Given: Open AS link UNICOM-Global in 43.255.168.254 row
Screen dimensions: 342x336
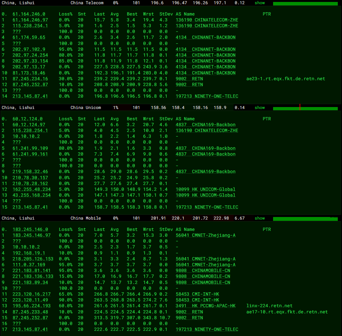Looking at the screenshot, I should point(205,195).
